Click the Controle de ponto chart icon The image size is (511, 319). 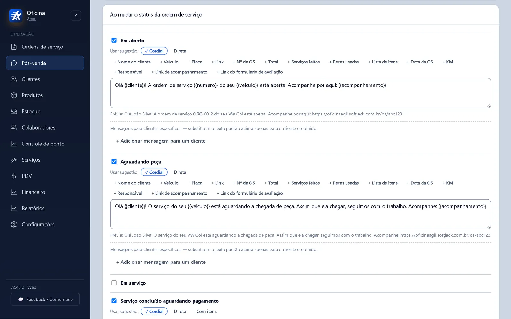[x=14, y=144]
